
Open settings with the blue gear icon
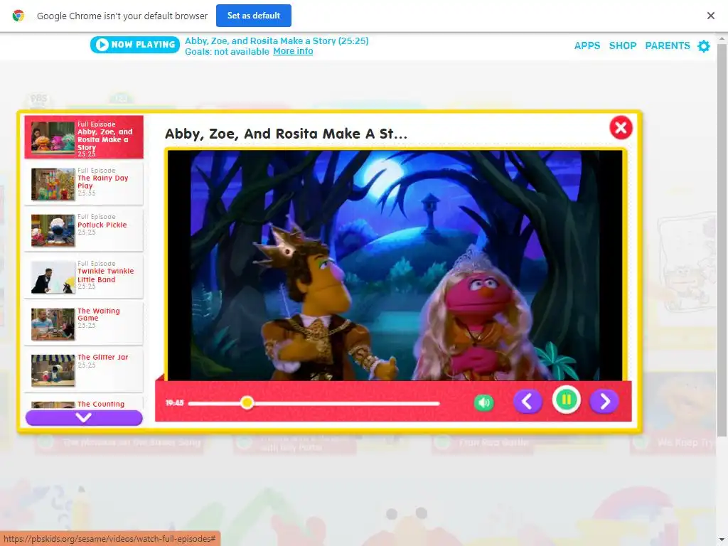click(704, 45)
